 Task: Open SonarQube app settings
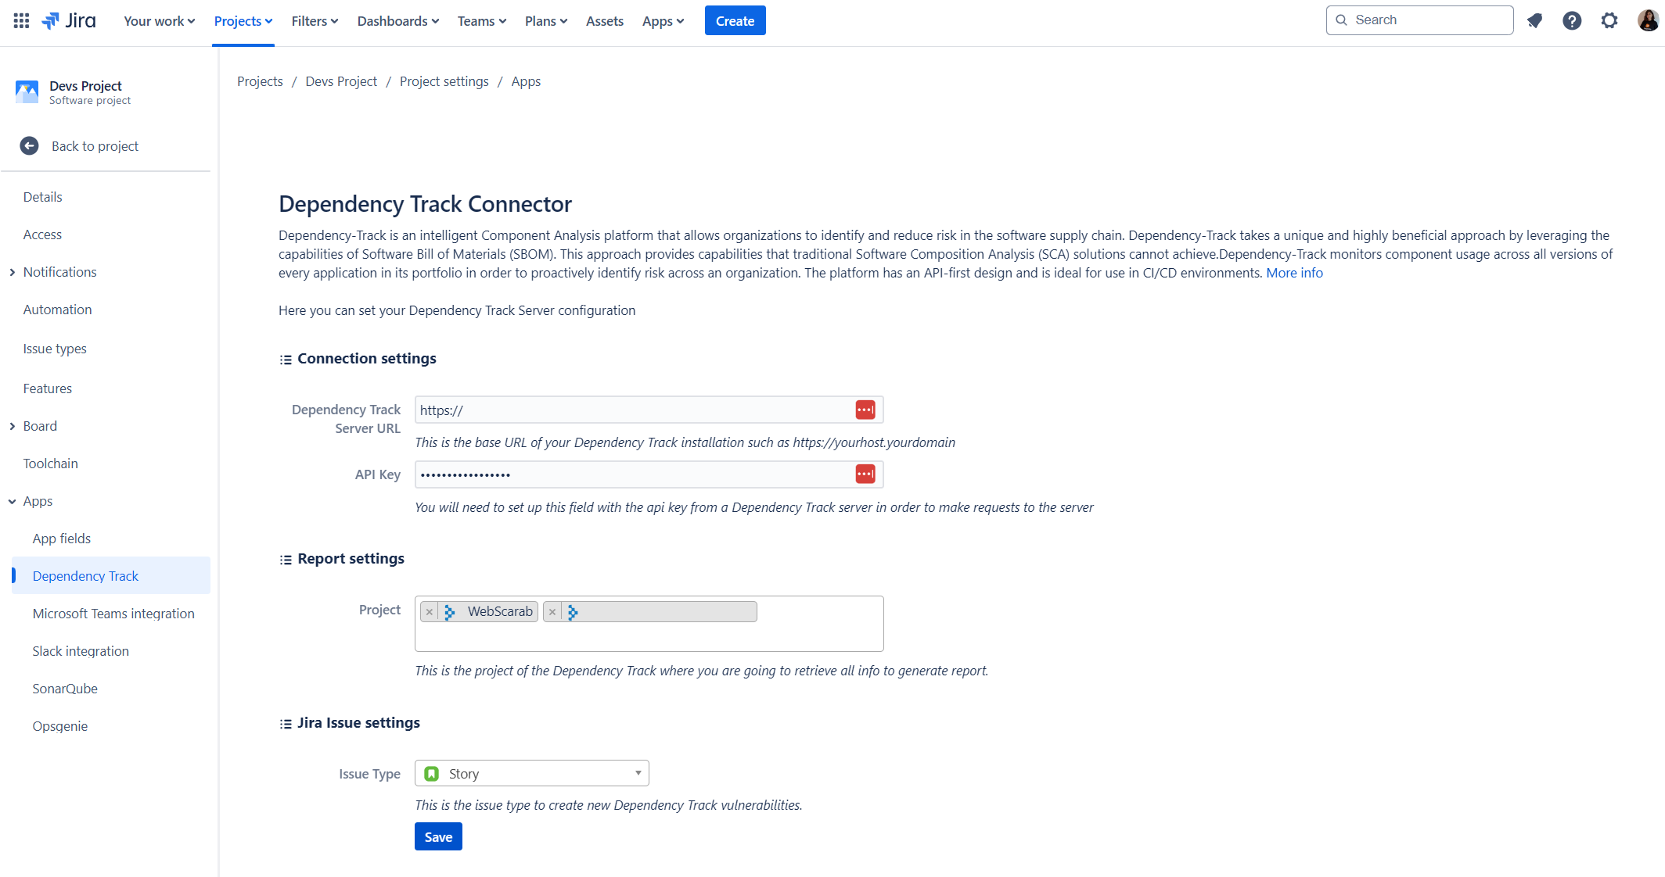click(x=65, y=689)
